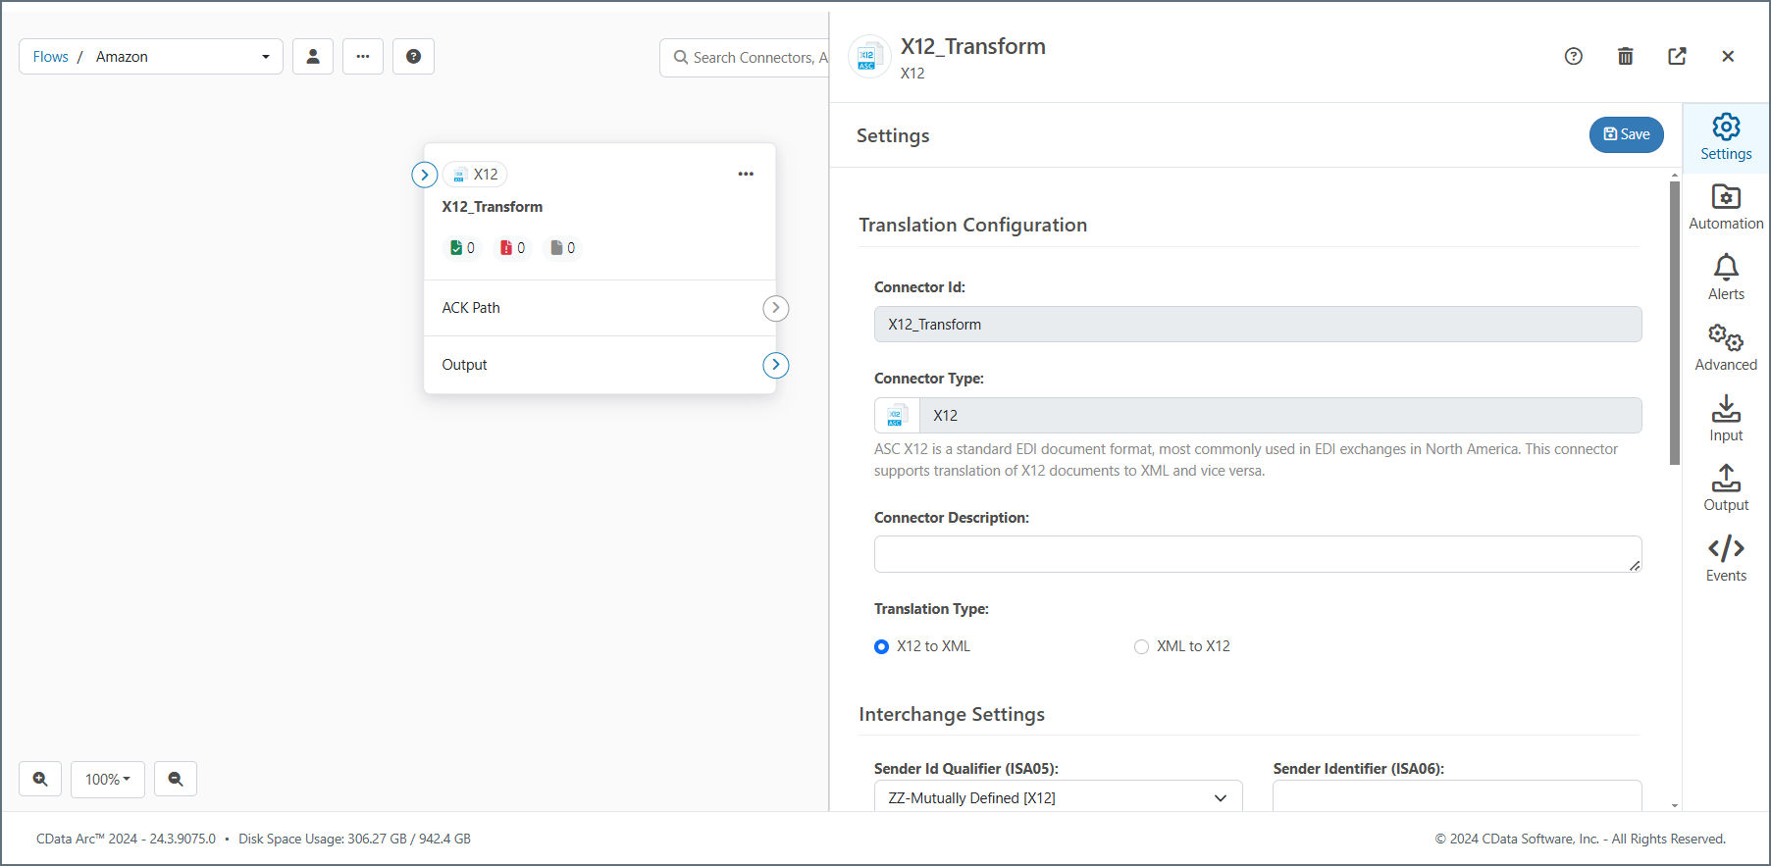
Task: Open the Automation tab
Action: coord(1725,208)
